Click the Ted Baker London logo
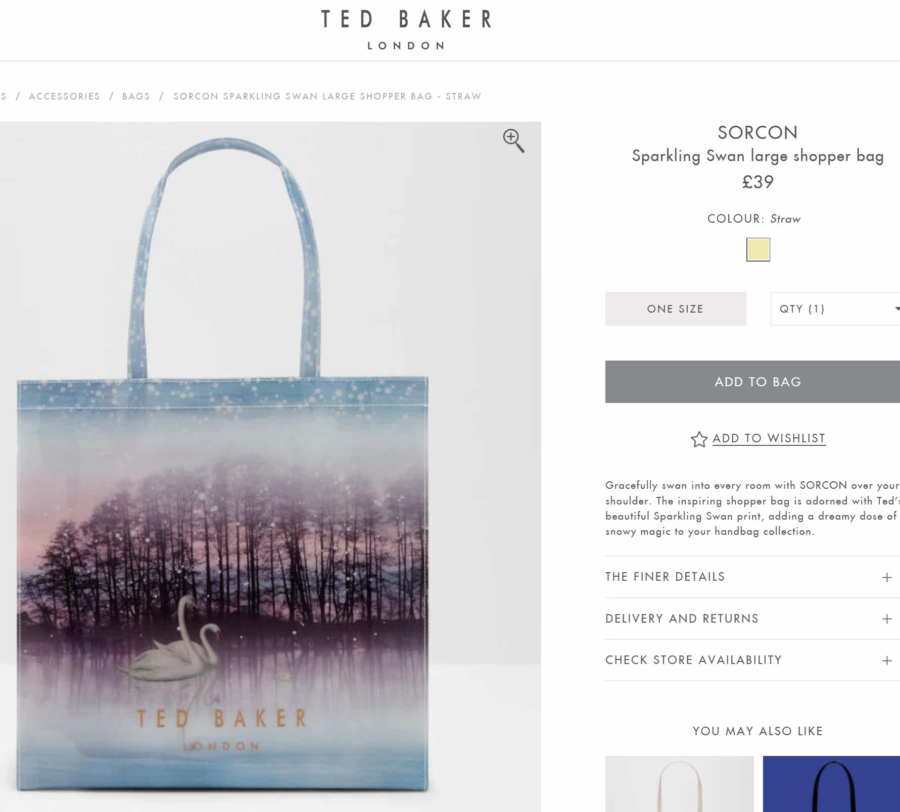The image size is (900, 812). (407, 30)
